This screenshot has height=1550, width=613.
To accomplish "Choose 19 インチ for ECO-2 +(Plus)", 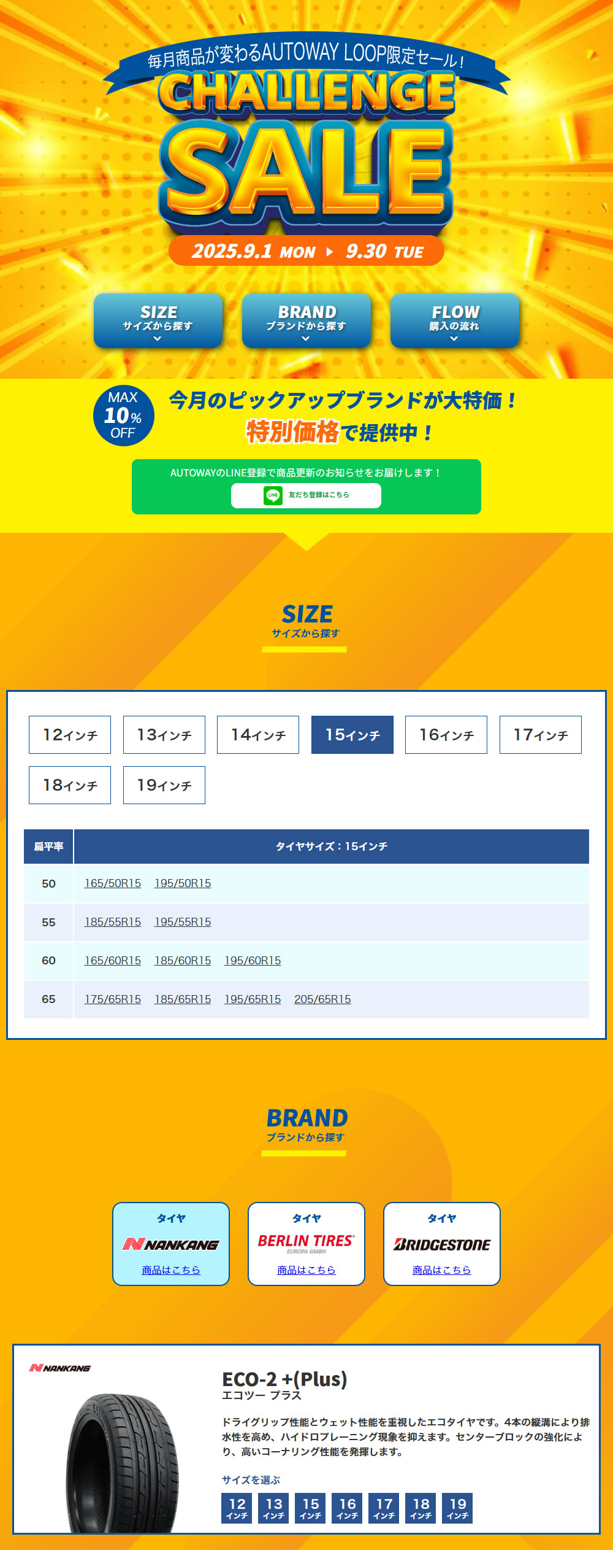I will 457,1508.
